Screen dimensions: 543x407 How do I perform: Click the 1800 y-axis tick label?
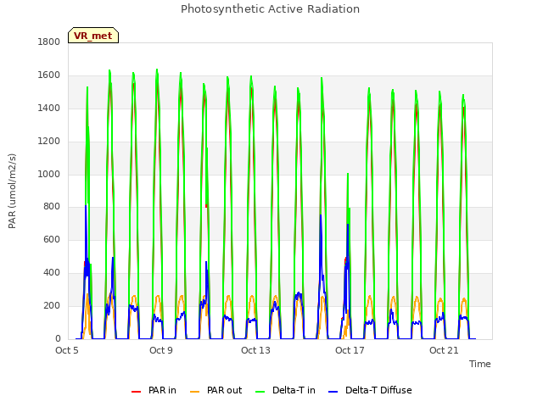[49, 42]
